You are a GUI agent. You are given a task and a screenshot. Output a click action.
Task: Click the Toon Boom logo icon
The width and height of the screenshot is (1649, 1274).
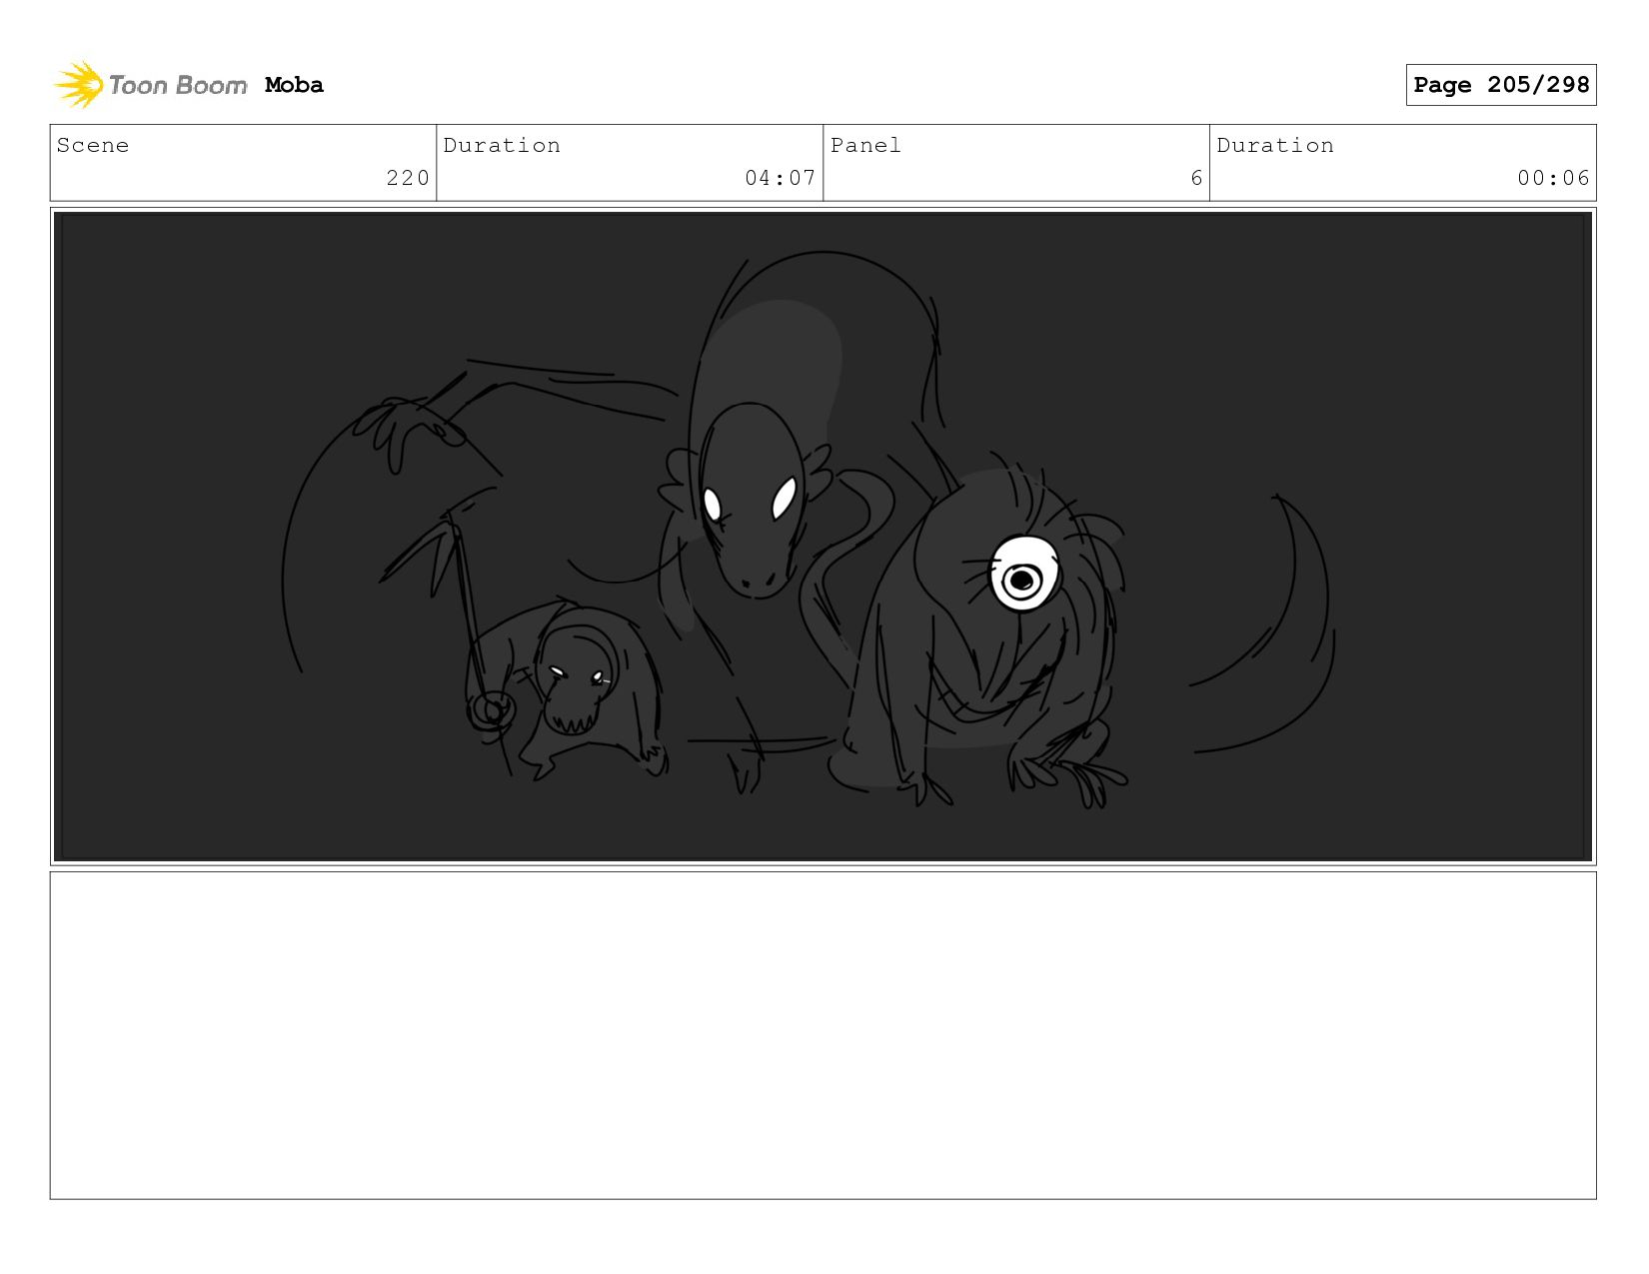[x=78, y=85]
